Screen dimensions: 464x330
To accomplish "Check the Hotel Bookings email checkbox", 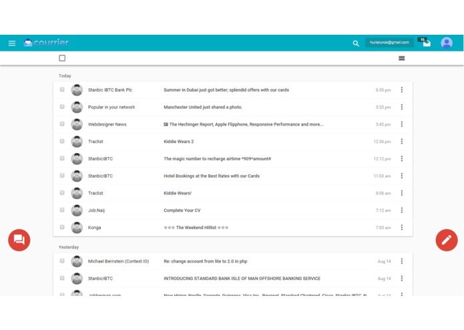I will (x=62, y=175).
